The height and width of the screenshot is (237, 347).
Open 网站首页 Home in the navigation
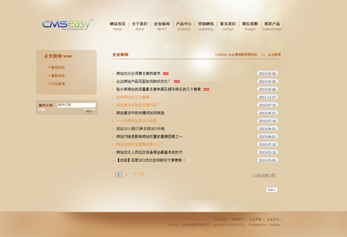coord(118,26)
